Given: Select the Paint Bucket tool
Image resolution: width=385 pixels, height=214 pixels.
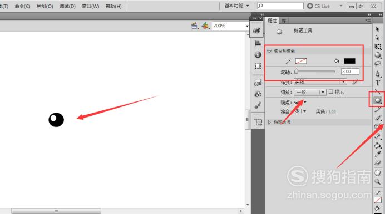Looking at the screenshot, I should 378,145.
